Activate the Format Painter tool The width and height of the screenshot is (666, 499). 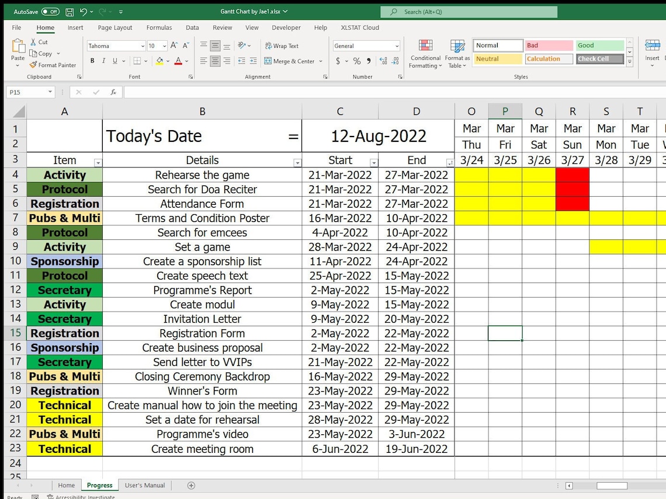53,65
